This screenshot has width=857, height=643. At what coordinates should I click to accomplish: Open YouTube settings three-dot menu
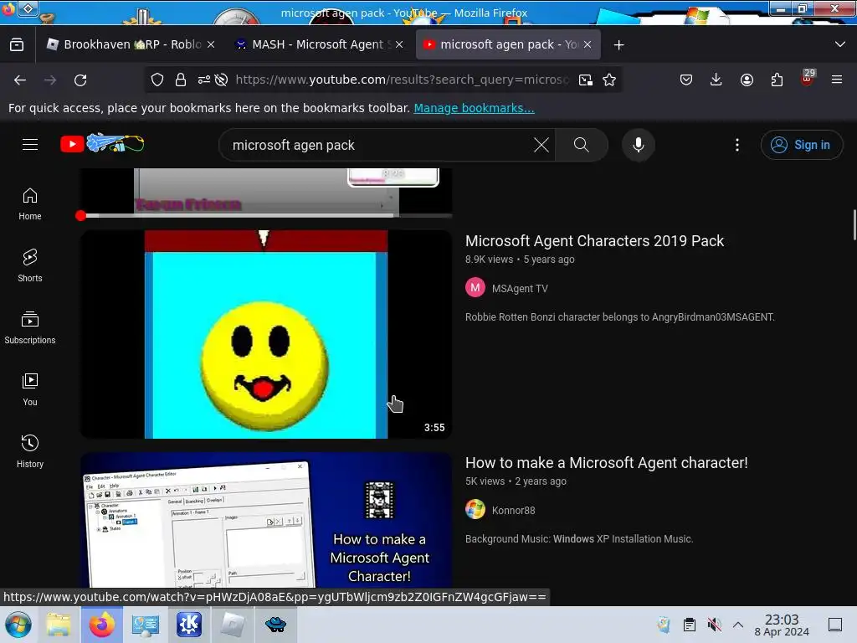click(x=737, y=145)
